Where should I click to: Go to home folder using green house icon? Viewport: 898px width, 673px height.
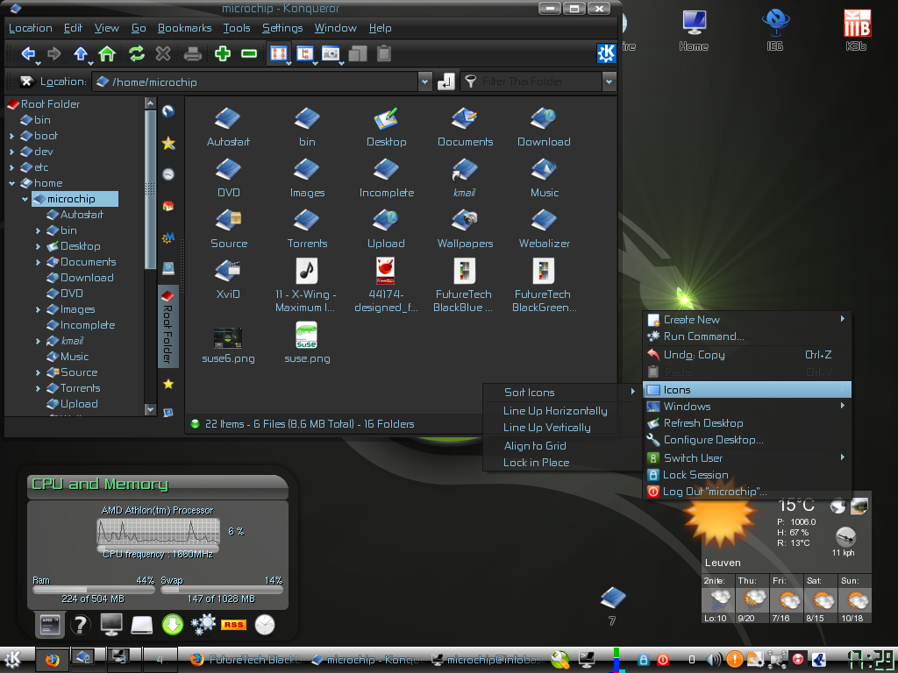tap(107, 53)
